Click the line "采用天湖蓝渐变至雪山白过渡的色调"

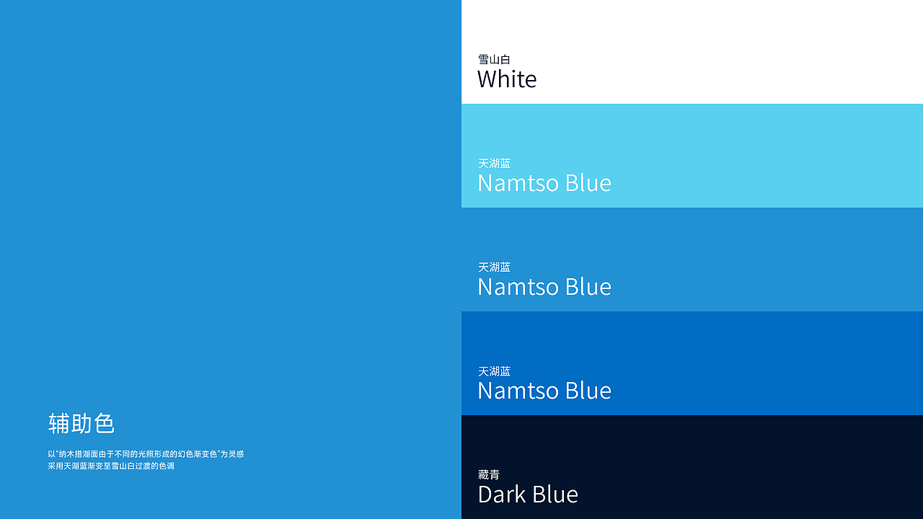point(111,466)
